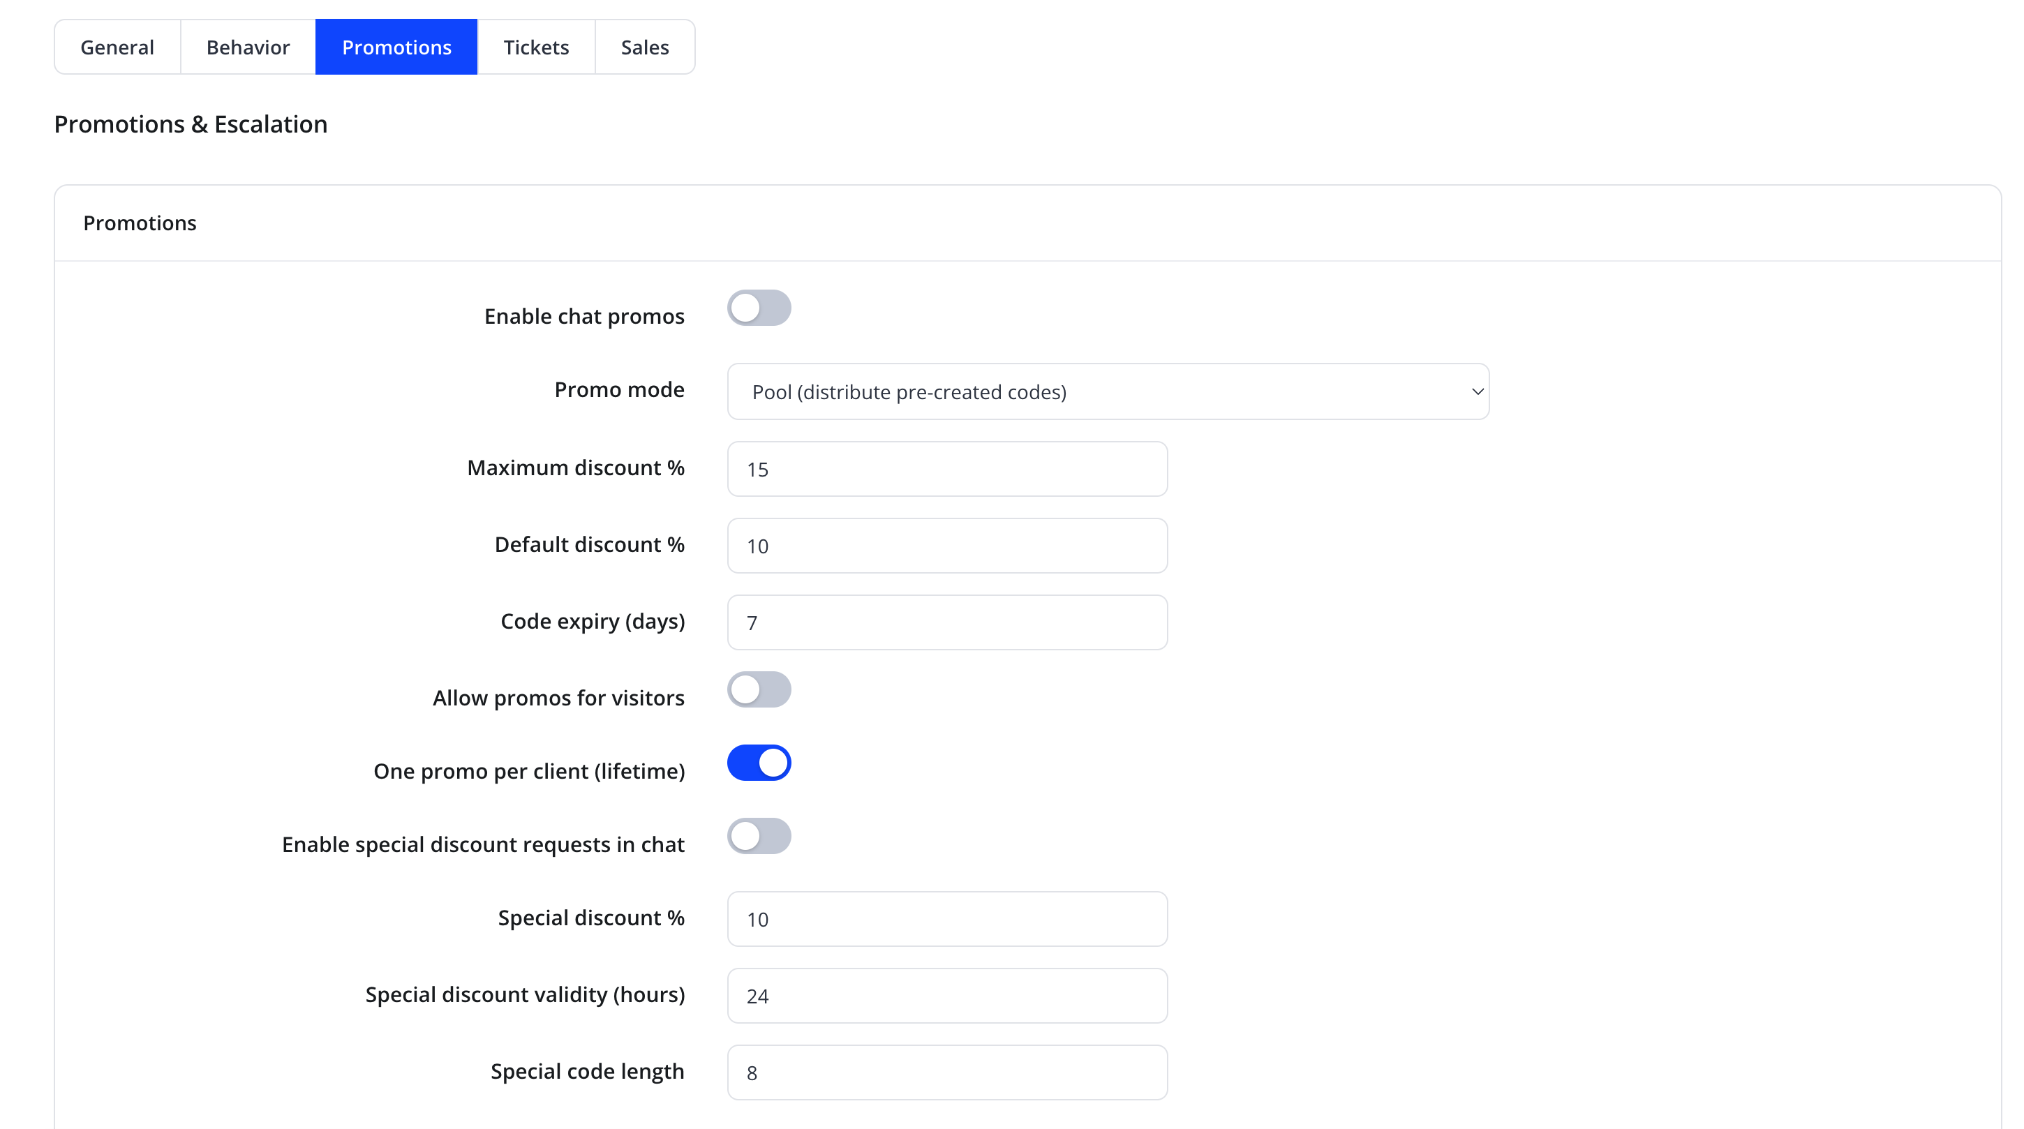Click the One promo per client label

click(x=529, y=771)
